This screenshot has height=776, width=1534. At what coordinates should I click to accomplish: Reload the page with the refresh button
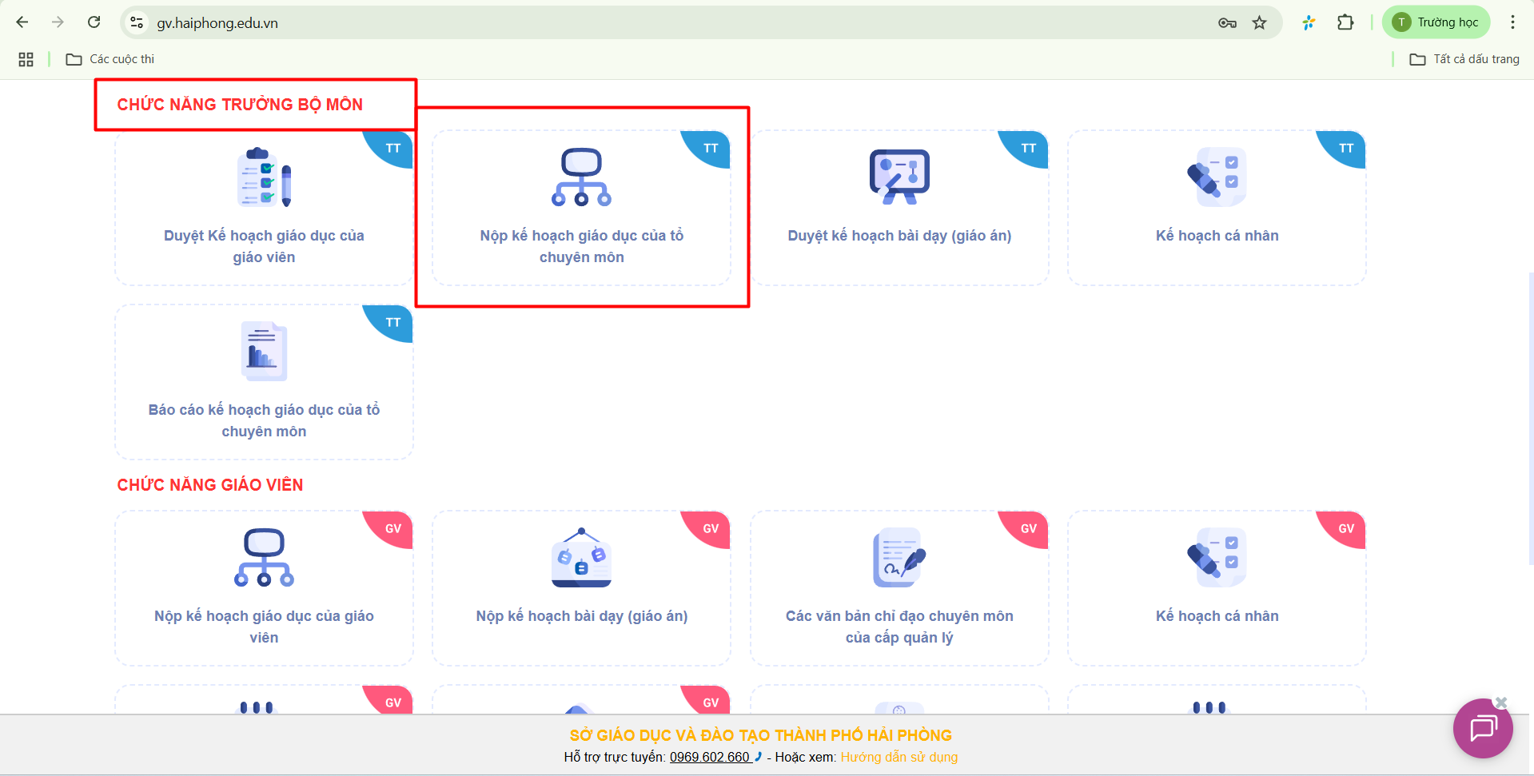coord(94,22)
